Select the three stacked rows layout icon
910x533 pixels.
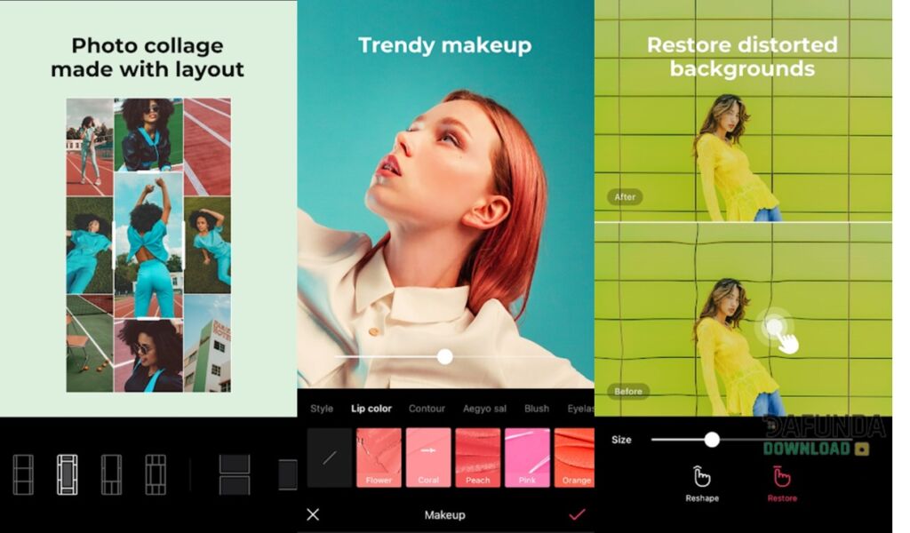pos(23,474)
